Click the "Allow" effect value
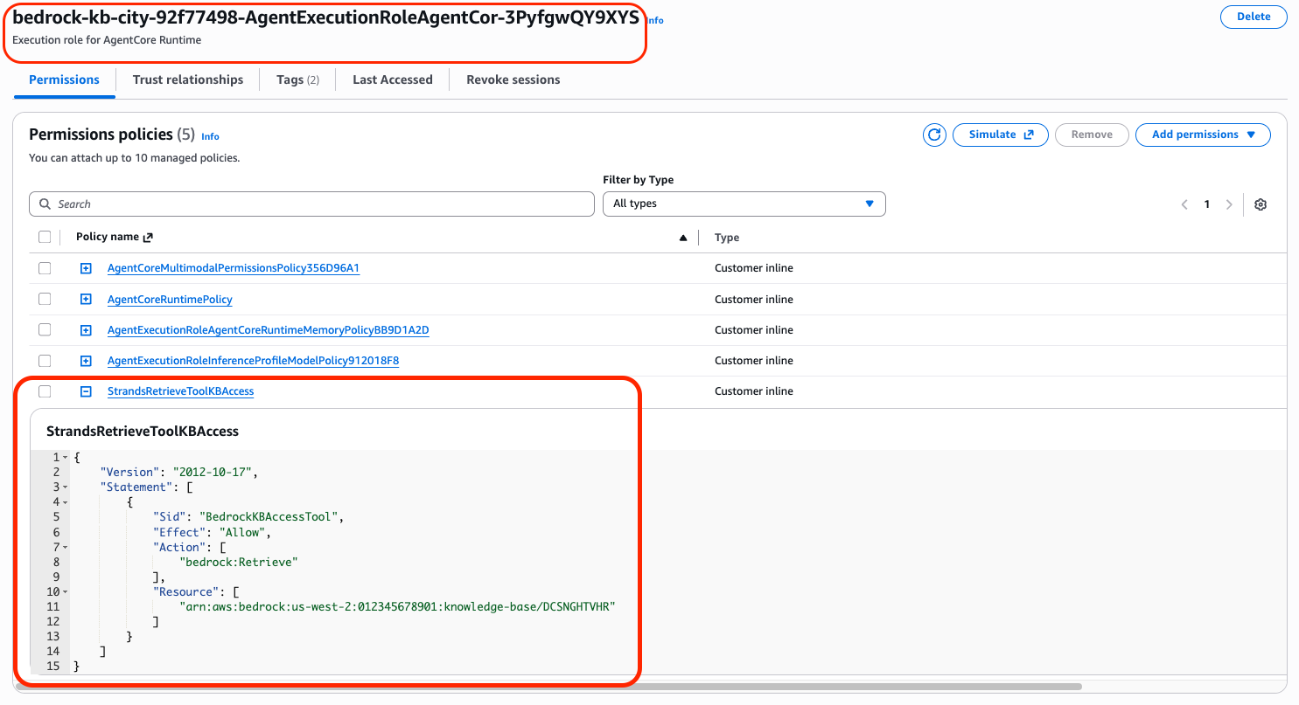1299x705 pixels. (242, 532)
